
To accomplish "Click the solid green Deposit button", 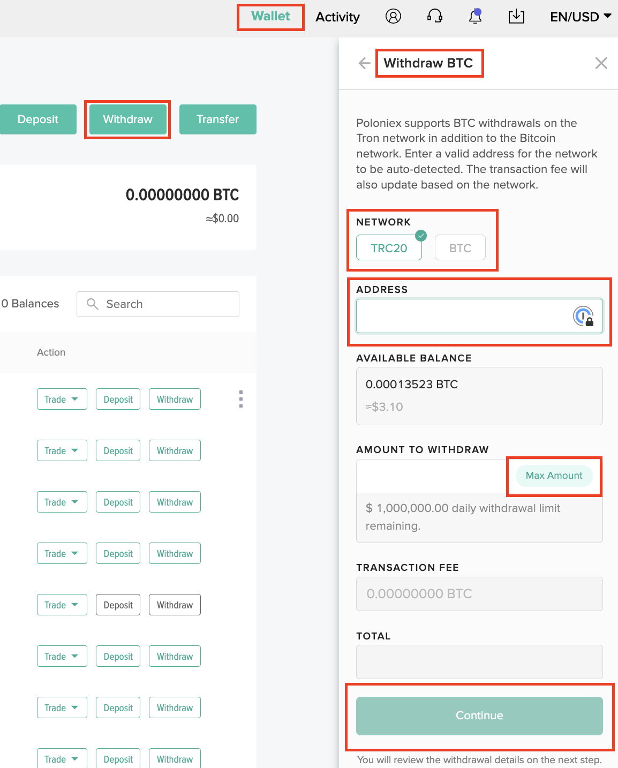I will pyautogui.click(x=37, y=119).
